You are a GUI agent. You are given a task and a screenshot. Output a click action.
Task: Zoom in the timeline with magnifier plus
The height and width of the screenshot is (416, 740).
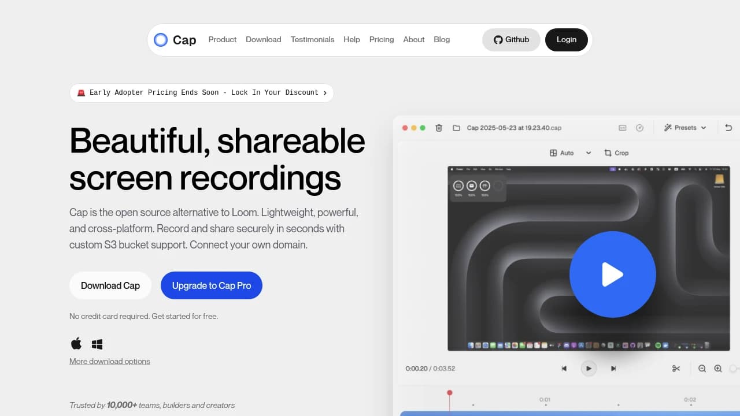pyautogui.click(x=718, y=369)
